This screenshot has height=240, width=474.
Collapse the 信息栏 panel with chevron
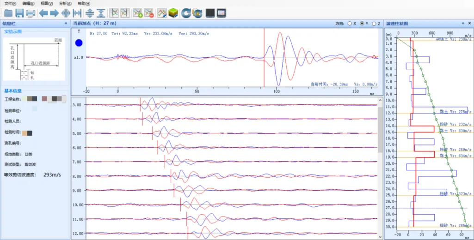(66, 23)
